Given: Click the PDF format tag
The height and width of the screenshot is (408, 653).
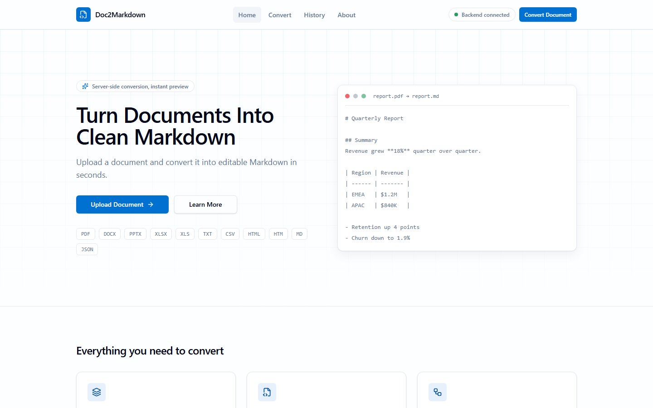Looking at the screenshot, I should pyautogui.click(x=86, y=234).
